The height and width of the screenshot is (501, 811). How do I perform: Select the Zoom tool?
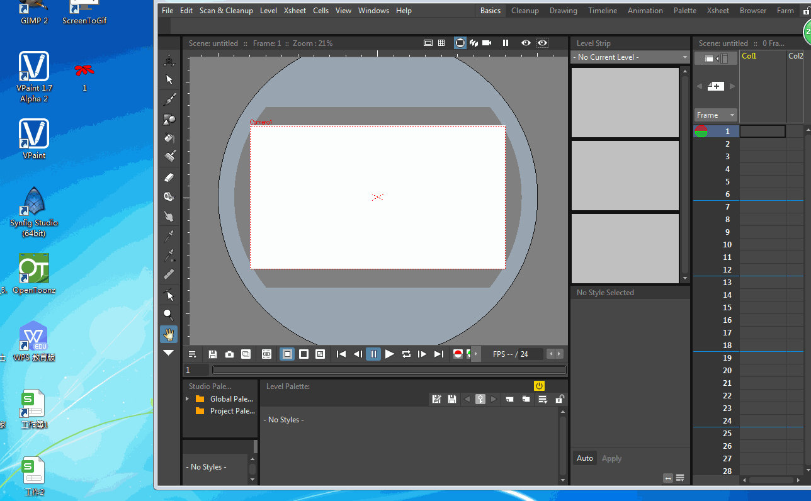pos(169,315)
